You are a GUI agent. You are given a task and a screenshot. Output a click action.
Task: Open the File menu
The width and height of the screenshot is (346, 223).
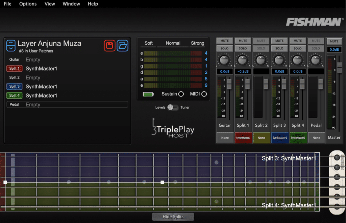(x=7, y=4)
